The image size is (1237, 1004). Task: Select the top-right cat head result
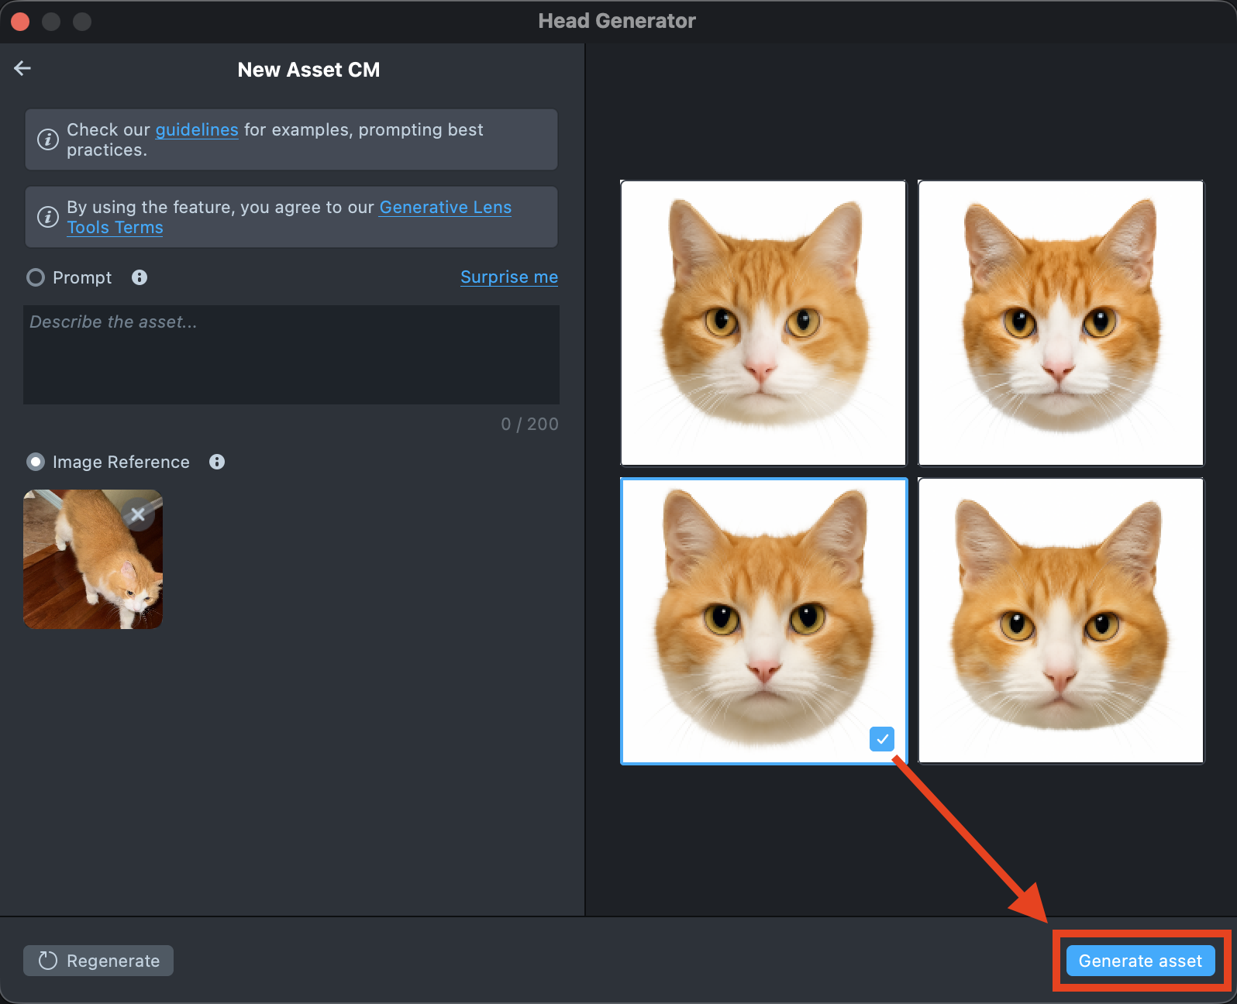(1060, 323)
